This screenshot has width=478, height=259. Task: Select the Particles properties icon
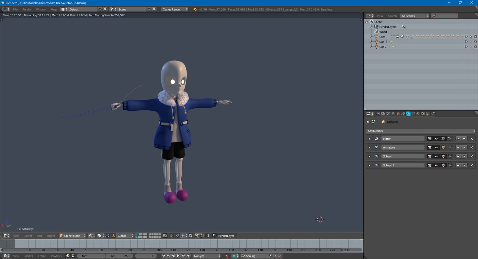point(428,114)
